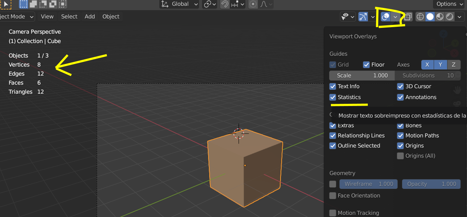Click the Solid shading sphere icon
The image size is (467, 217).
[x=430, y=17]
